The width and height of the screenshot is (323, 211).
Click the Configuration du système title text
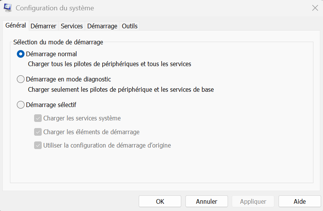(55, 8)
